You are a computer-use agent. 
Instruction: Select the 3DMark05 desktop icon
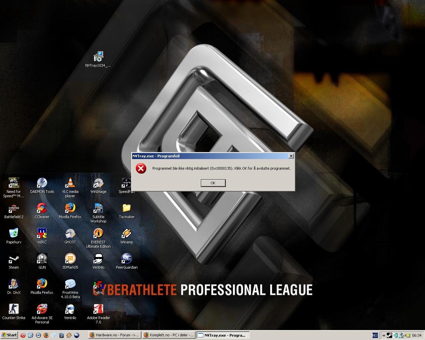tap(70, 261)
